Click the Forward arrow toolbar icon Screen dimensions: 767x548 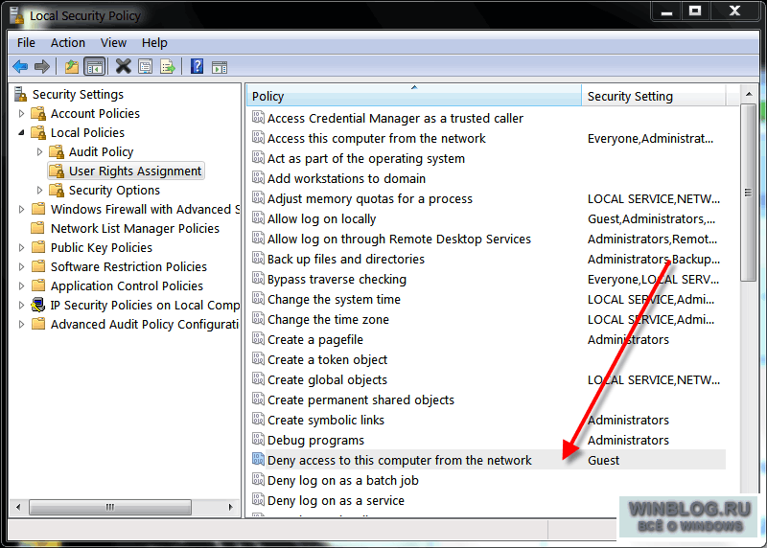click(x=42, y=66)
